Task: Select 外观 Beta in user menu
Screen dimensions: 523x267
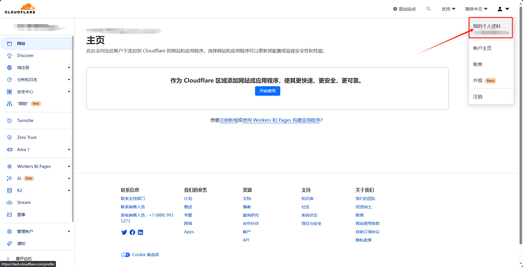Action: [x=491, y=81]
